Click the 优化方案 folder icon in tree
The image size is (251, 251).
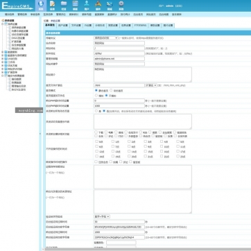pos(6,66)
